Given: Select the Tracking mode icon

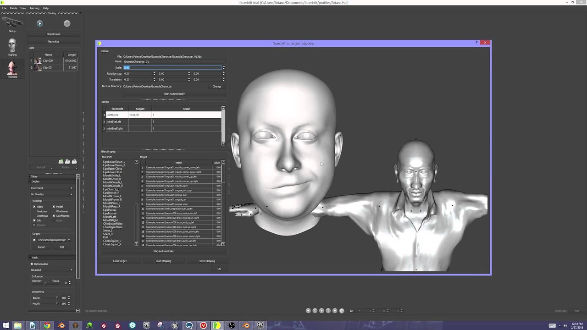Looking at the screenshot, I should (x=12, y=69).
